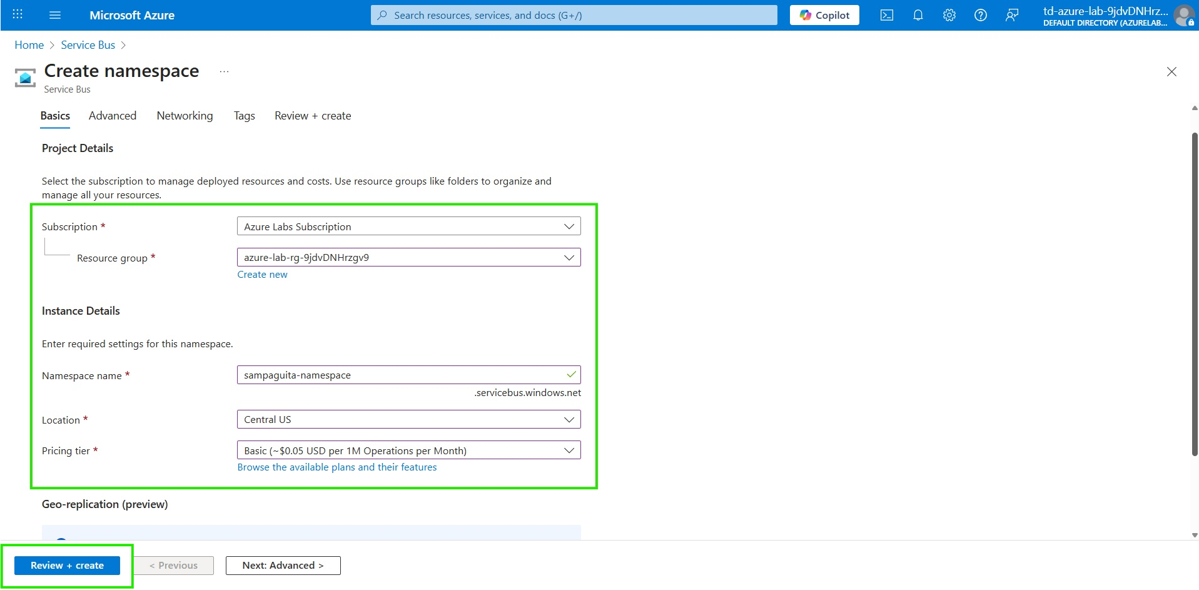
Task: Open Browse the available plans link
Action: click(336, 467)
